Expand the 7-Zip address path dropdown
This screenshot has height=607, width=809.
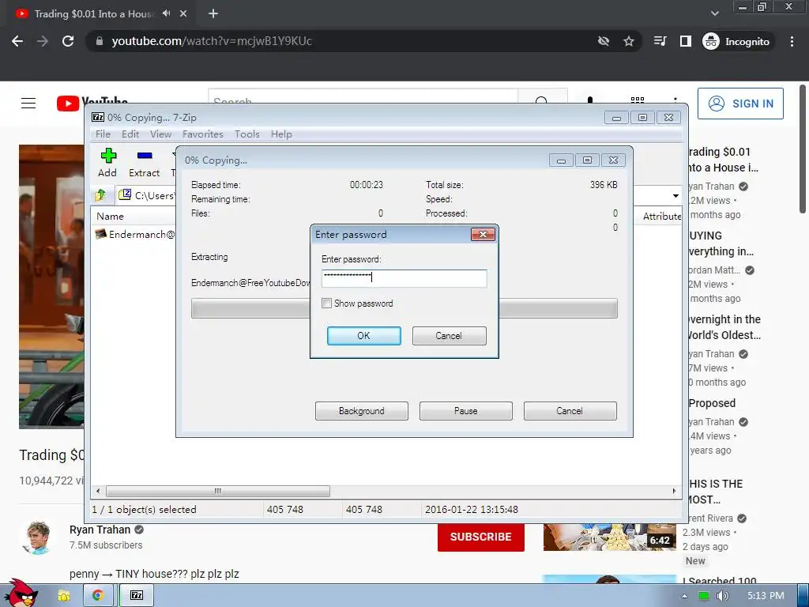tap(675, 196)
